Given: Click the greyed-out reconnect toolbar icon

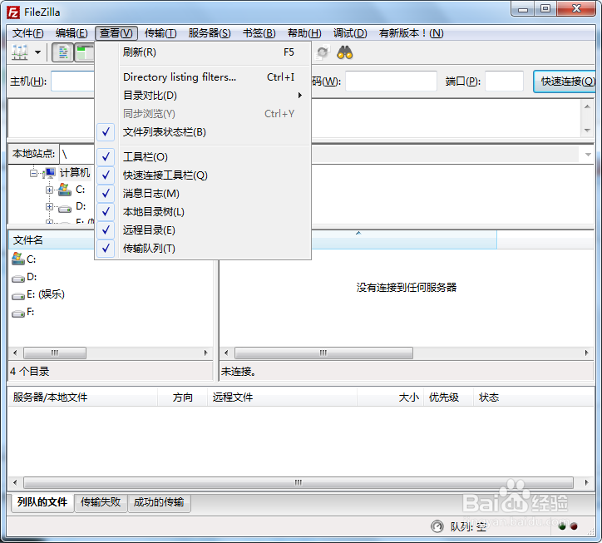Looking at the screenshot, I should pos(322,52).
